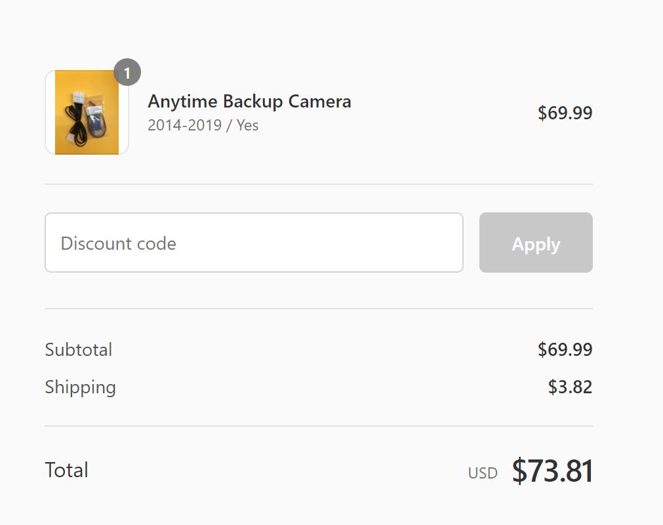Click the quantity badge showing 1
663x525 pixels.
click(x=127, y=73)
